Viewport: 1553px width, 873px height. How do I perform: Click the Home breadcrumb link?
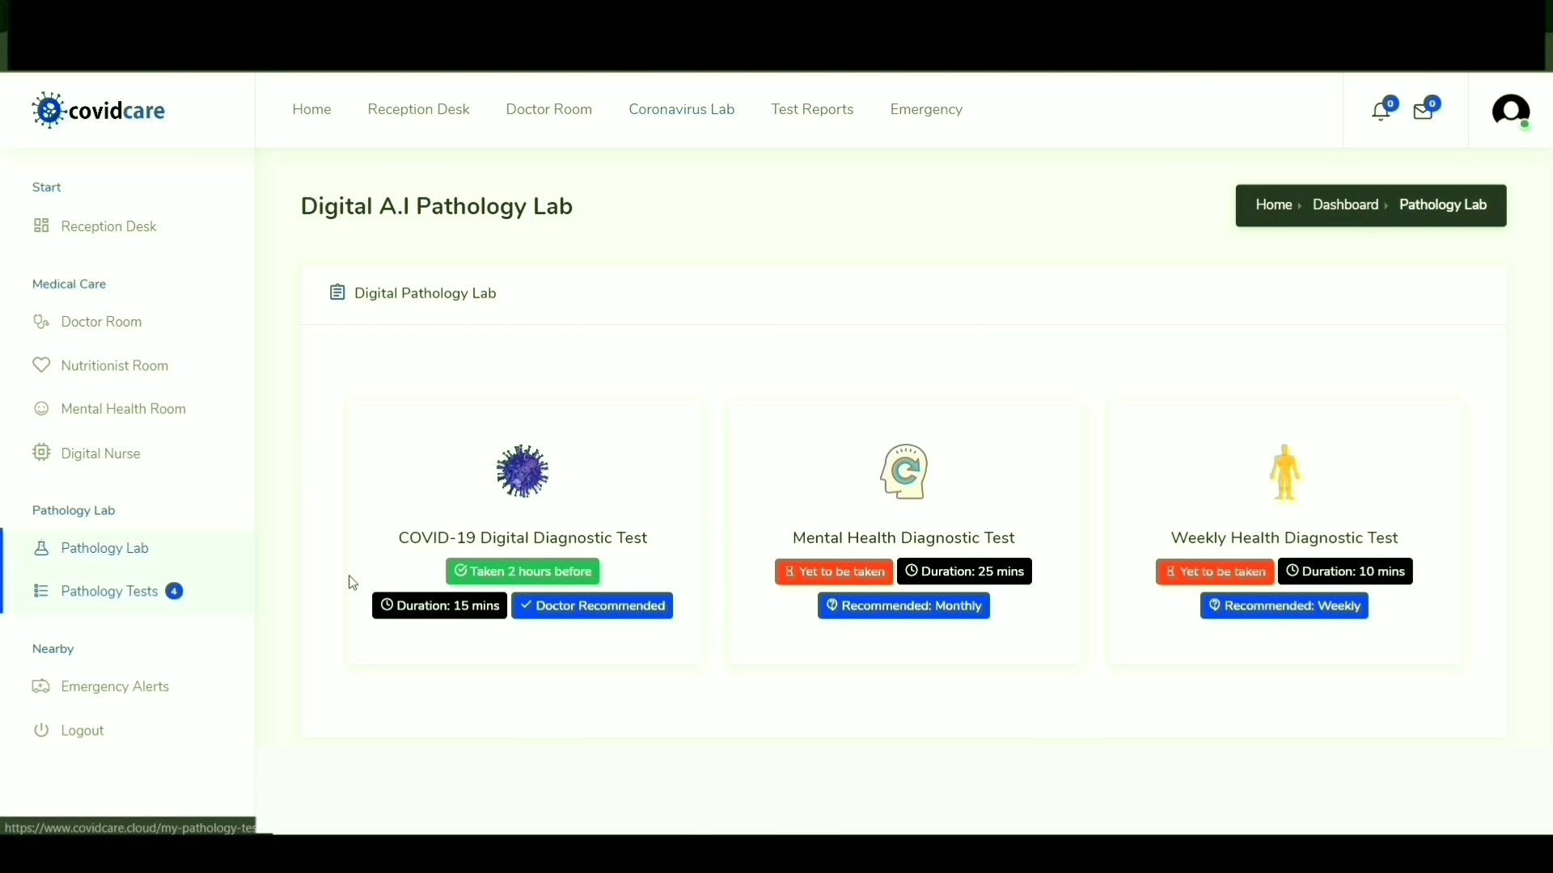pos(1273,205)
